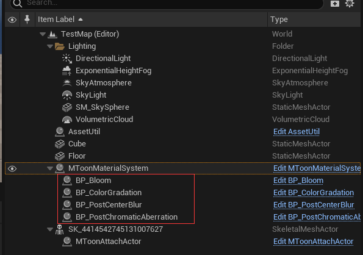
Task: Select the BP_ColorGradation actor row
Action: tap(182, 193)
